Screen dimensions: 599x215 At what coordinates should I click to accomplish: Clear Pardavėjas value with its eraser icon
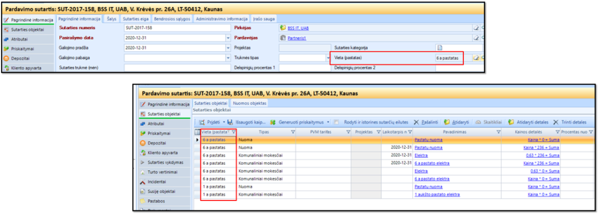[476, 38]
